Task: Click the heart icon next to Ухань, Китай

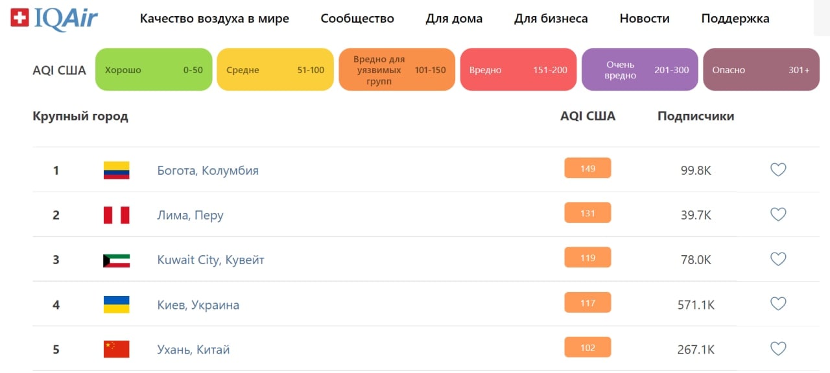Action: point(778,348)
